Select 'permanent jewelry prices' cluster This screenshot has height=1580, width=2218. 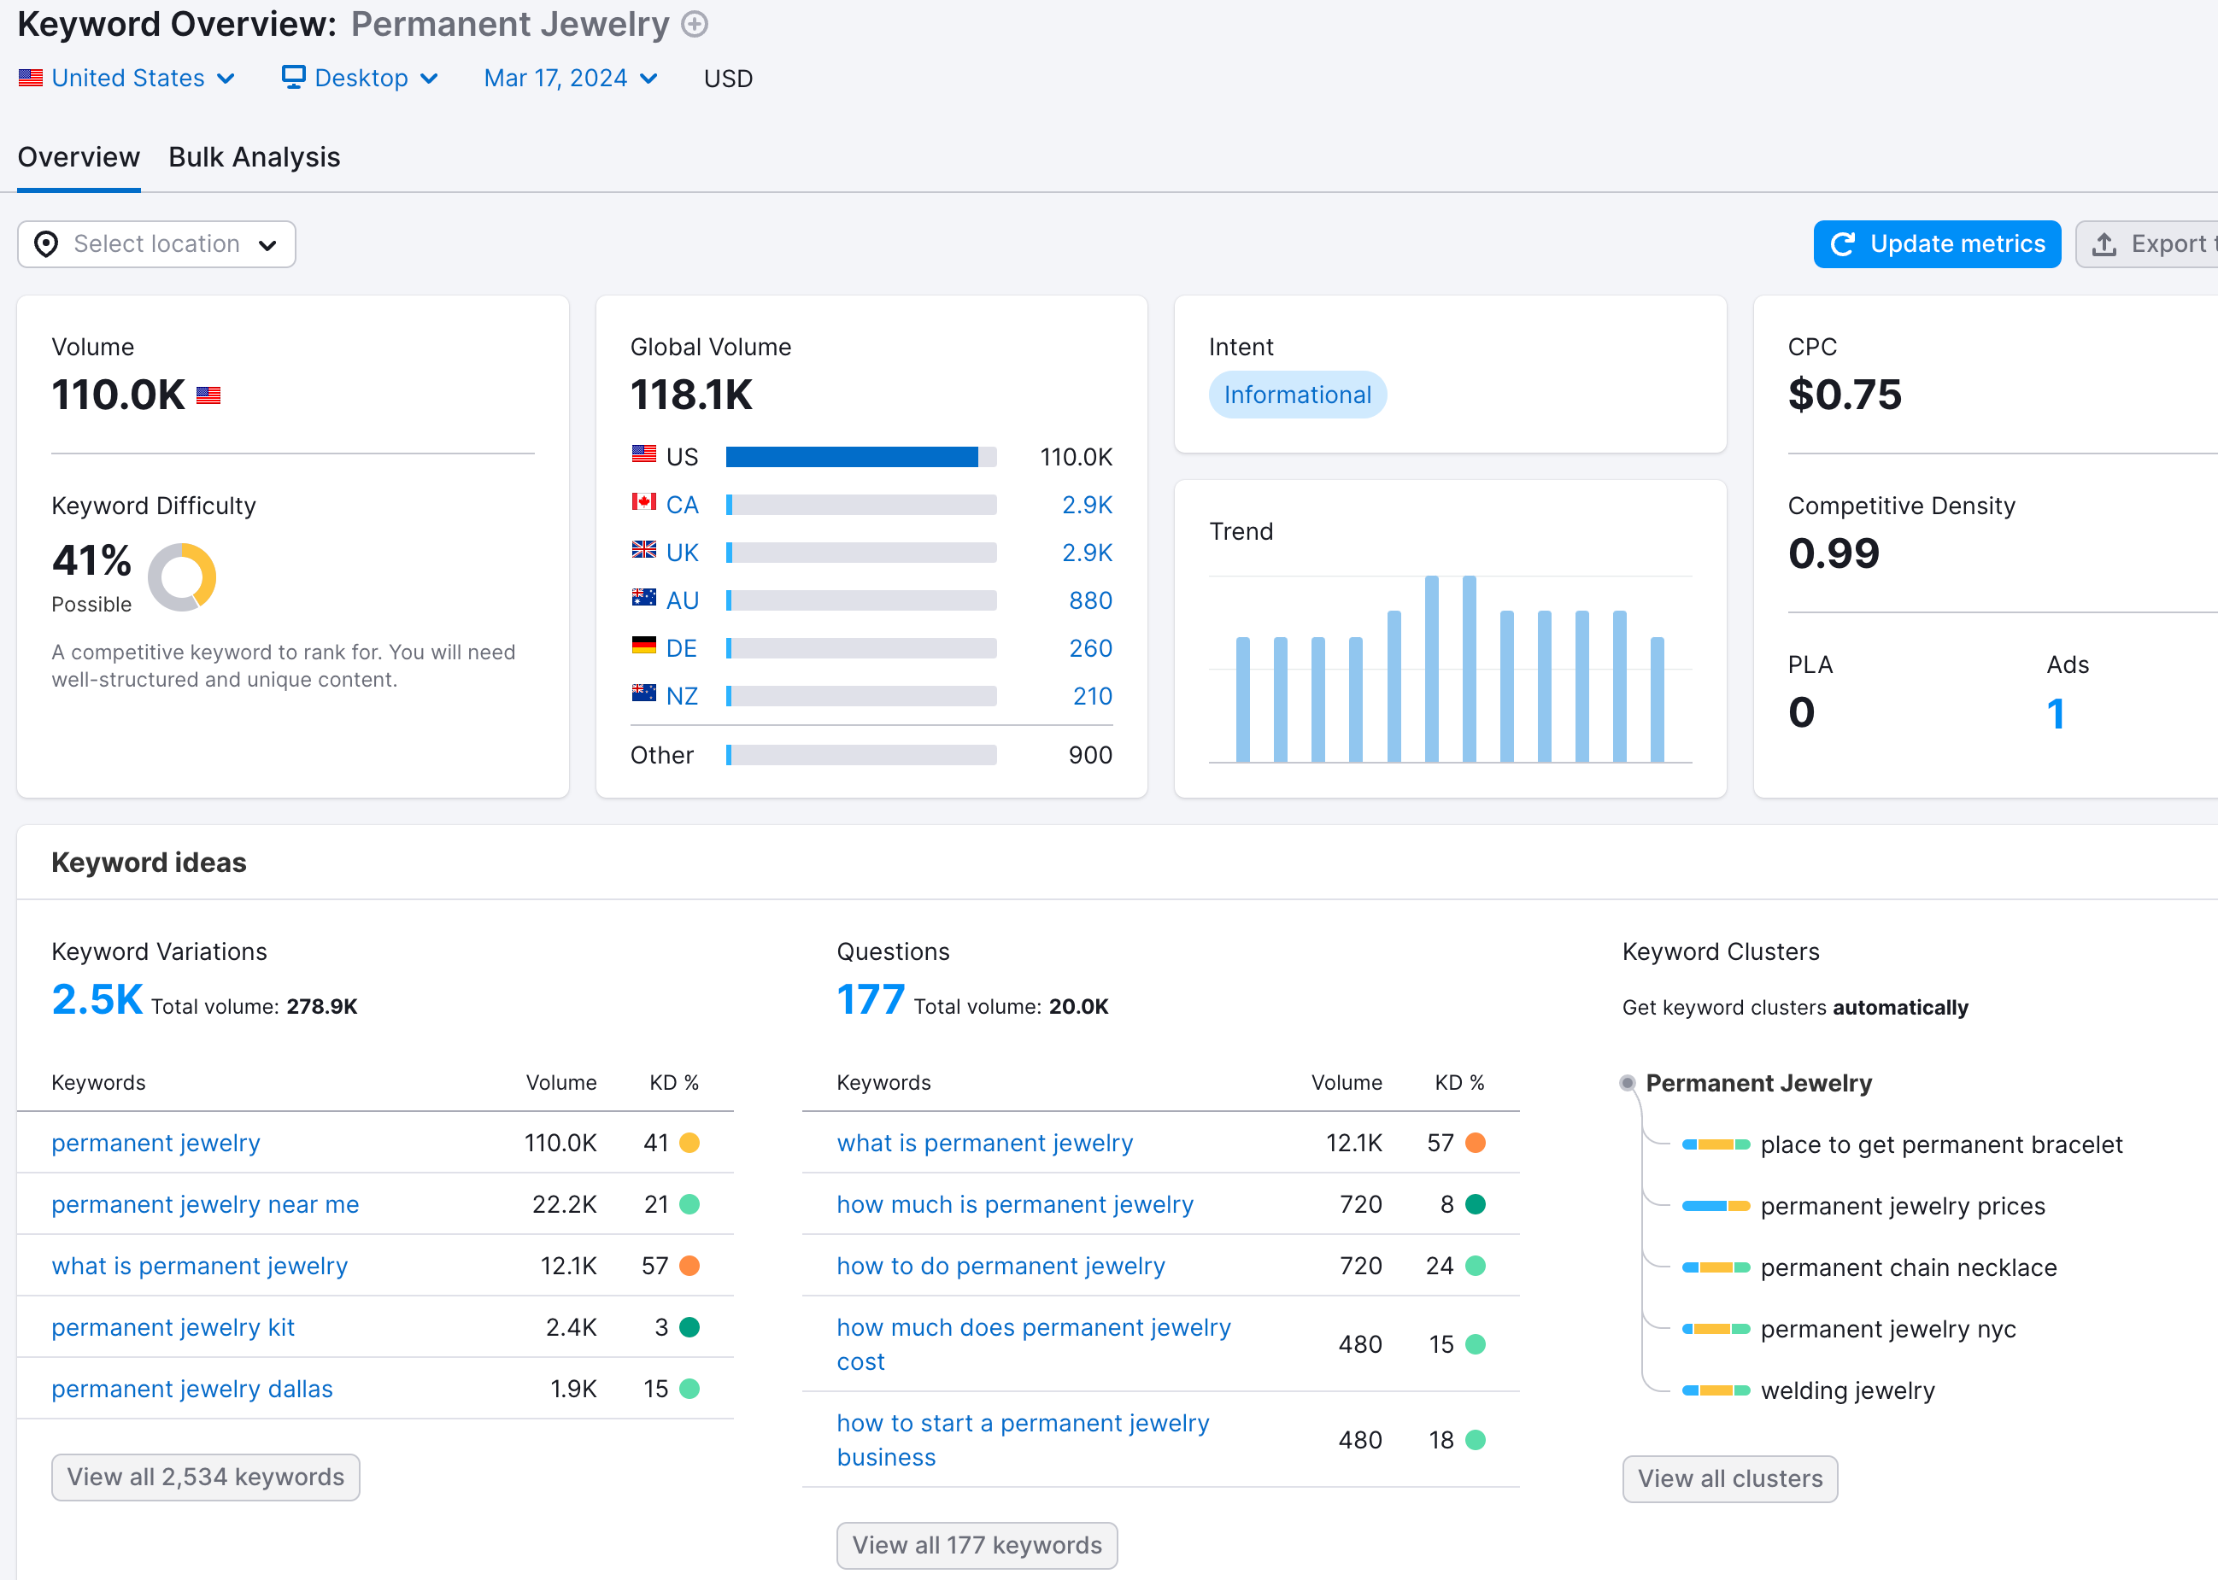[x=1903, y=1207]
